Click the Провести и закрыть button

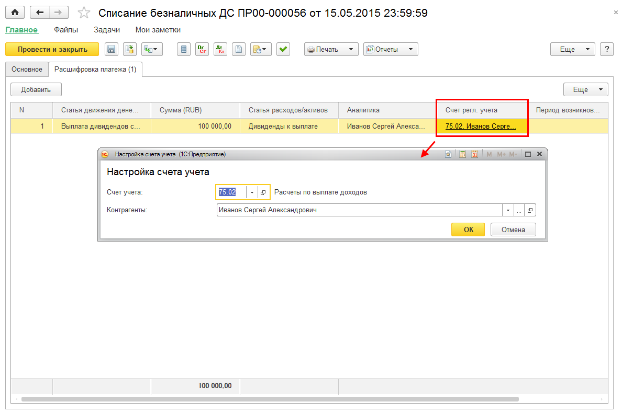(52, 49)
